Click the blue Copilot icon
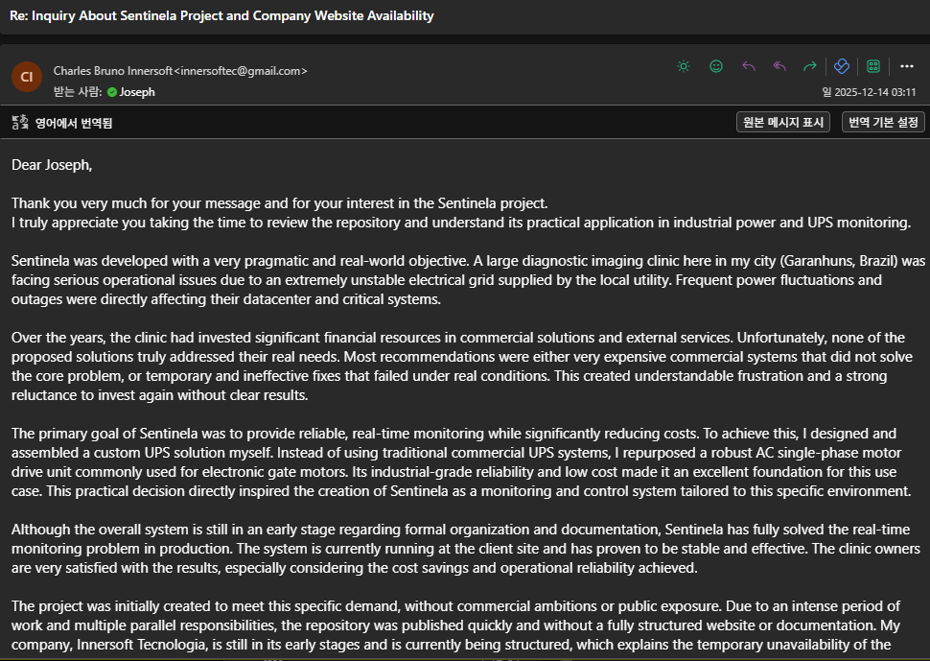This screenshot has width=930, height=661. point(842,66)
